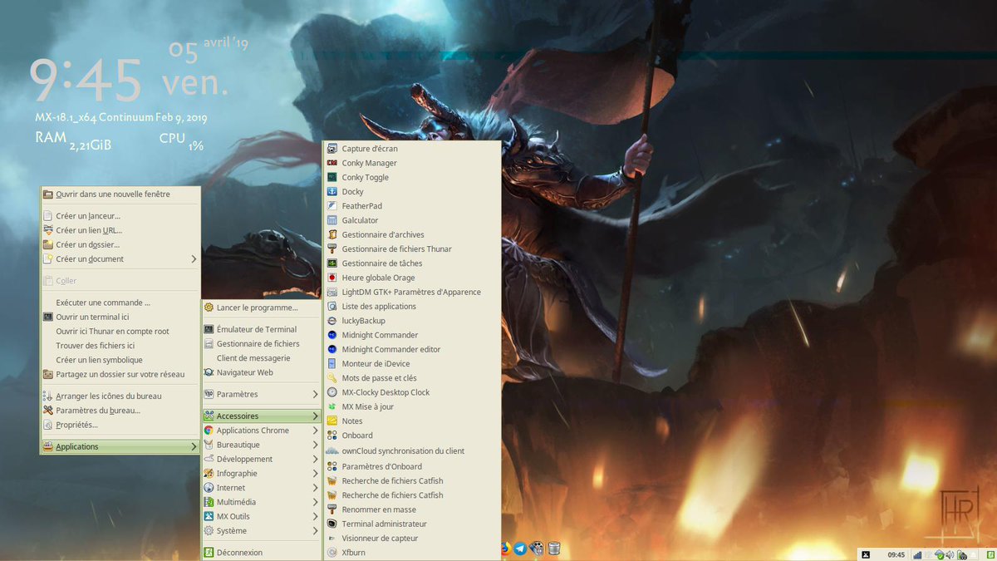The image size is (997, 561).
Task: Open Paramètres d'Onboard
Action: click(x=412, y=466)
